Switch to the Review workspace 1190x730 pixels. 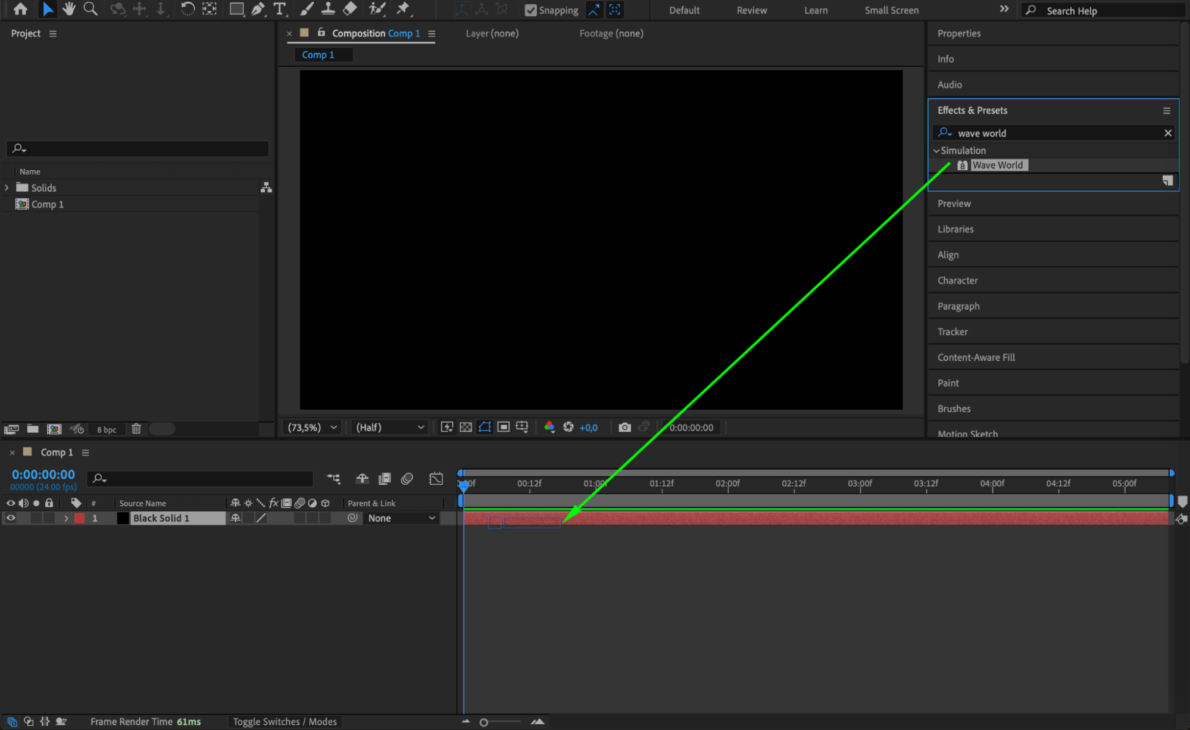(x=751, y=10)
